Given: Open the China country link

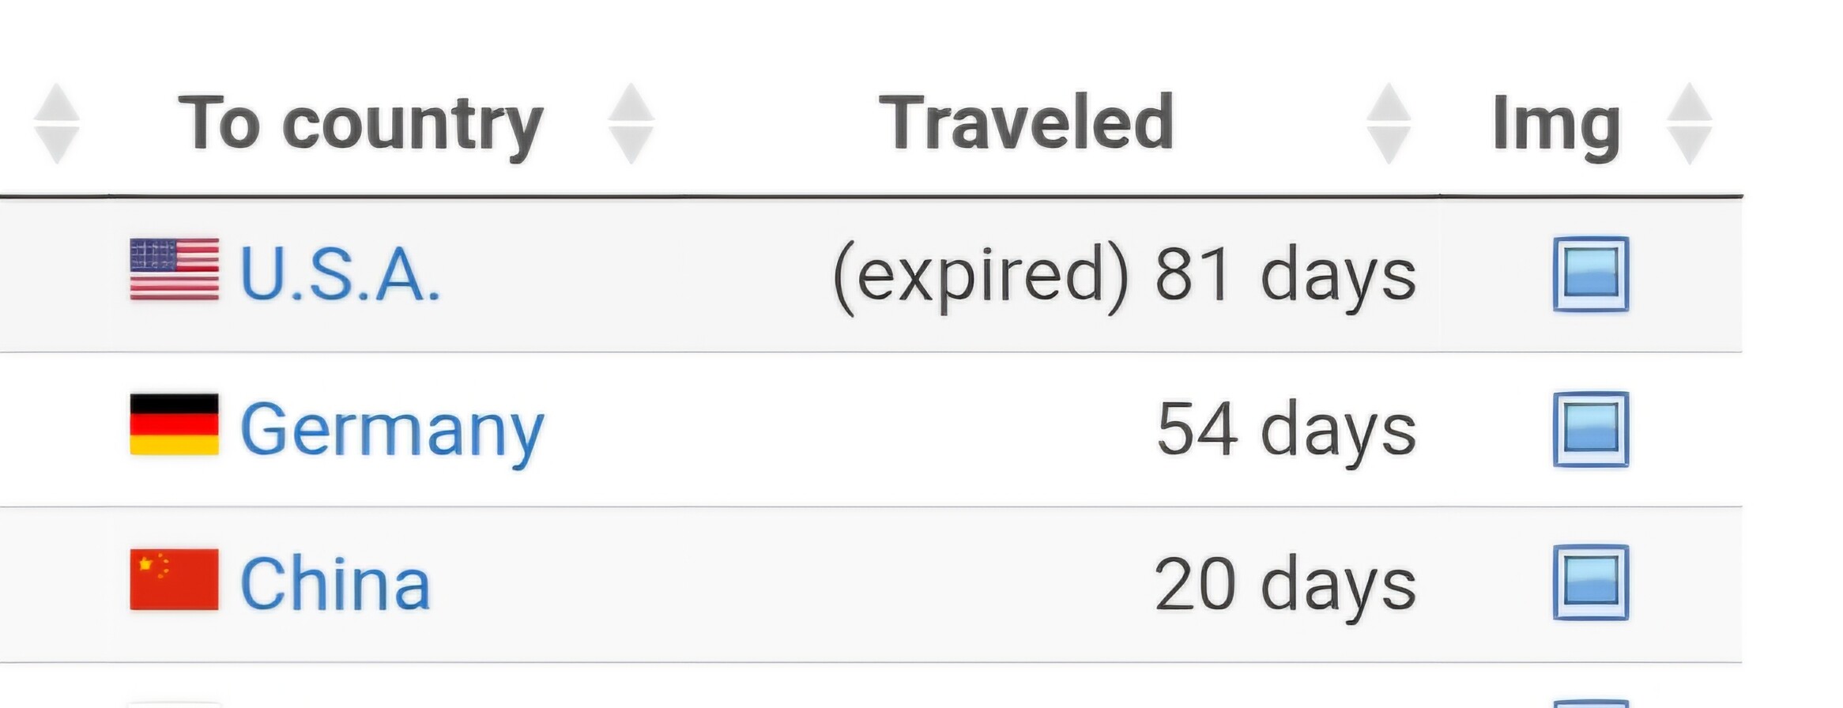Looking at the screenshot, I should [335, 583].
